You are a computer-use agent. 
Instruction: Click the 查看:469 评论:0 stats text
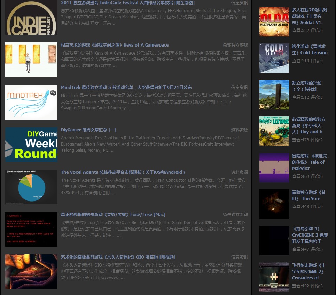point(307,177)
